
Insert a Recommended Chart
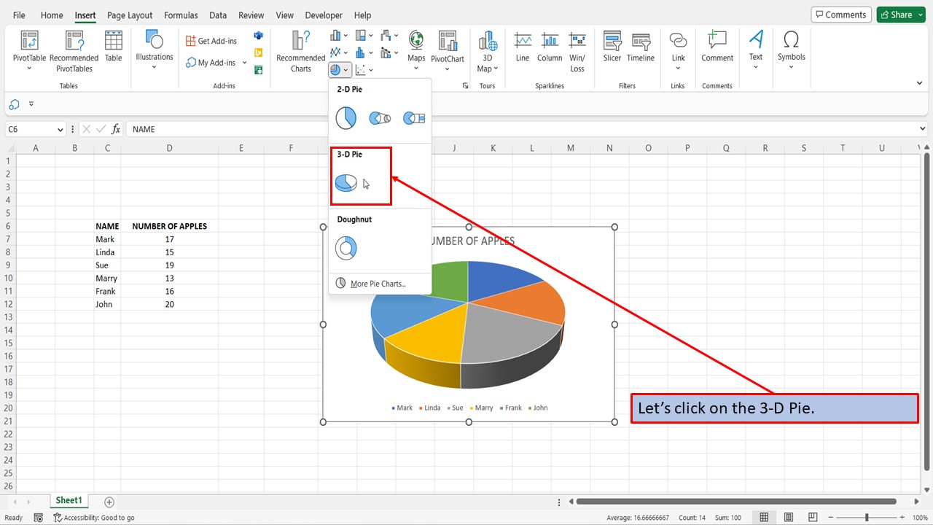pyautogui.click(x=300, y=49)
